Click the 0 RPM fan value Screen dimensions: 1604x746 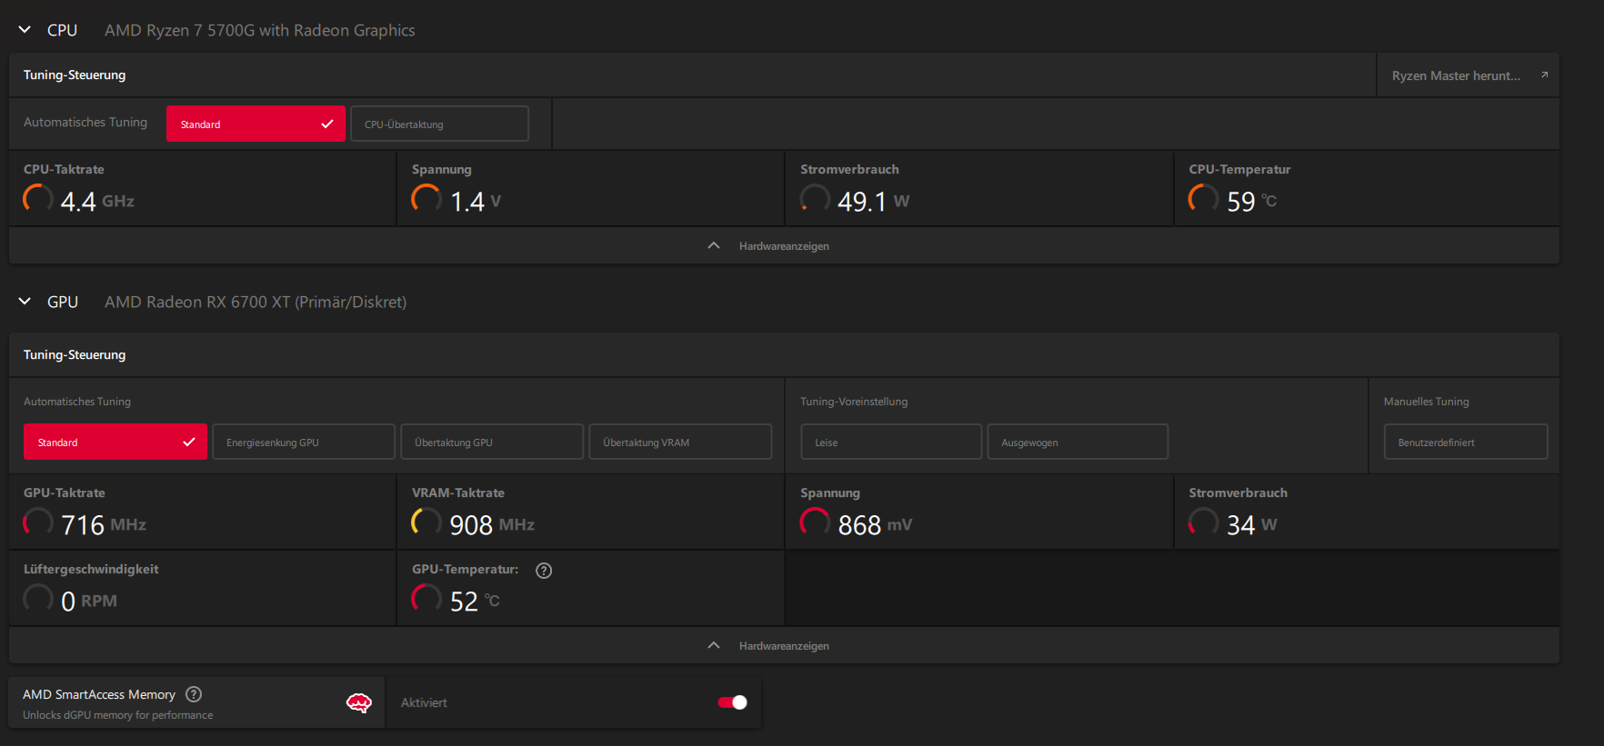(88, 601)
